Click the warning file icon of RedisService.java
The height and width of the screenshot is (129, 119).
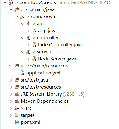click(34, 59)
